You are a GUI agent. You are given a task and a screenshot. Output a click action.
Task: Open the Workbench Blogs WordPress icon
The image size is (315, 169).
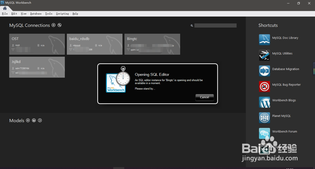[x=264, y=102]
